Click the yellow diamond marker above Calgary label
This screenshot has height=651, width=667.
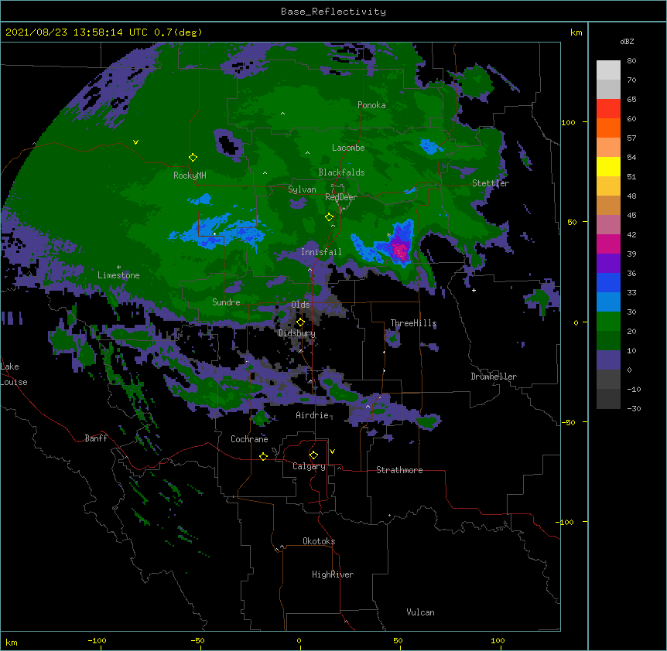313,455
